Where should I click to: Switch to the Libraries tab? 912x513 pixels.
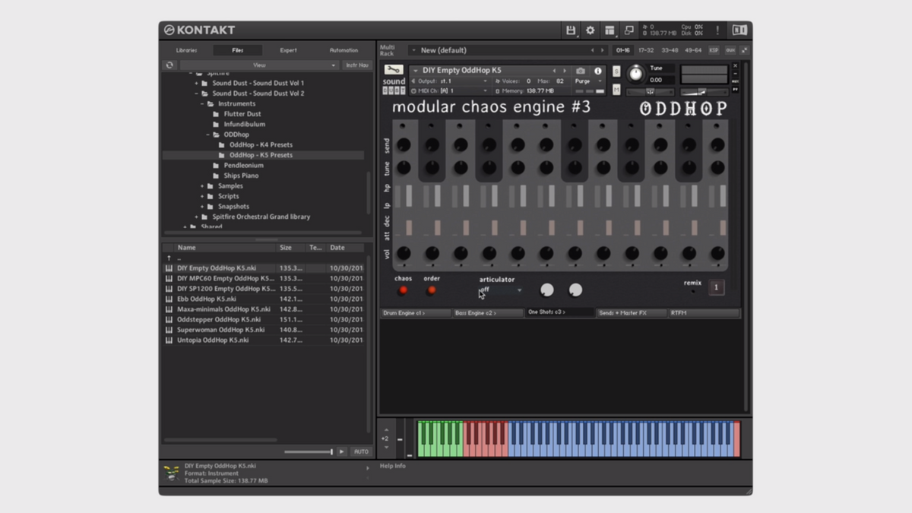tap(186, 50)
